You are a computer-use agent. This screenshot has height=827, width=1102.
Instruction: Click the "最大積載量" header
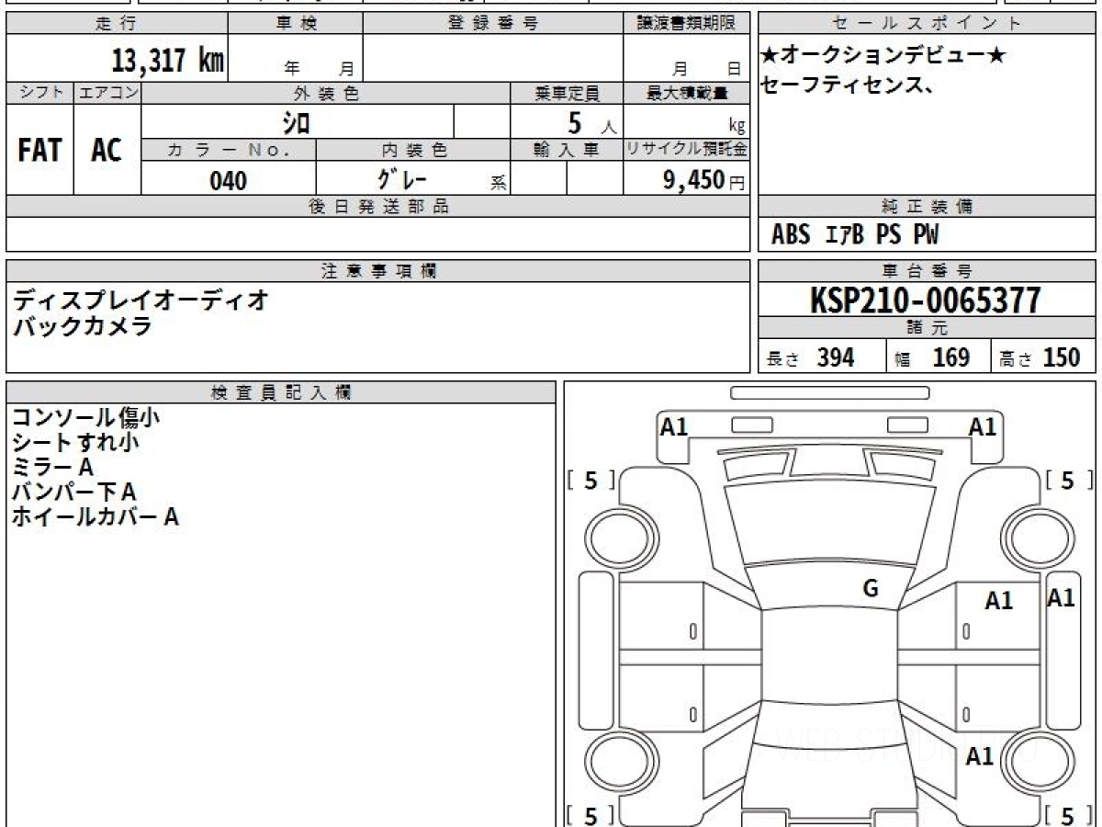(686, 93)
